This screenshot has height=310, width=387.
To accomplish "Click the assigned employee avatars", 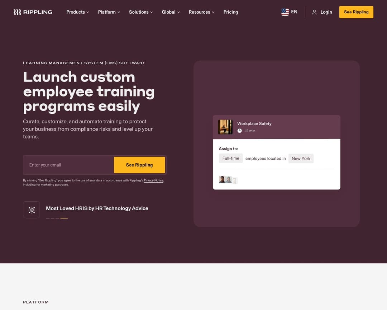I will 228,180.
